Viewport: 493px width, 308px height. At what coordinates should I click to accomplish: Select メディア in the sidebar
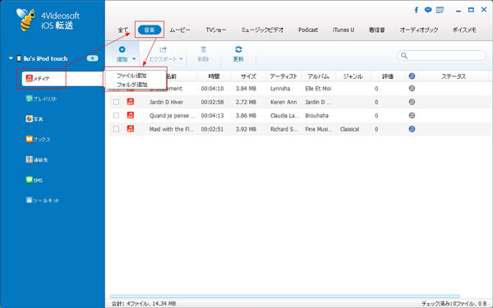pyautogui.click(x=62, y=78)
